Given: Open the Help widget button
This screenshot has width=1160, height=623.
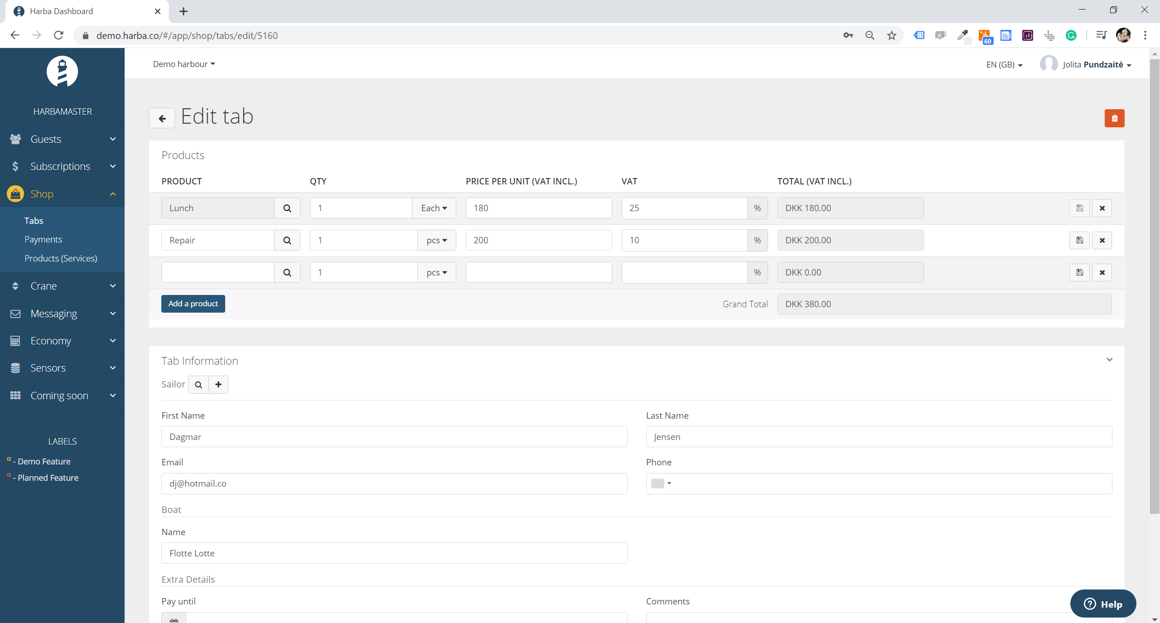Looking at the screenshot, I should [1102, 604].
